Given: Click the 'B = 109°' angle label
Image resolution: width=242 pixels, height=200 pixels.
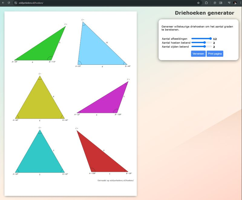Looking at the screenshot, I should 118,114.
